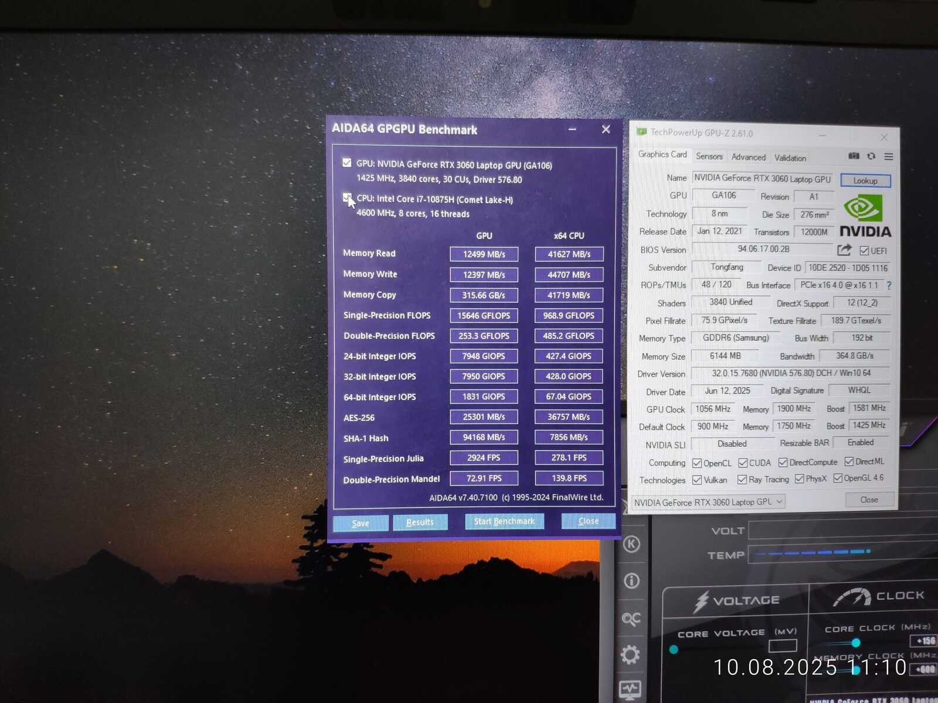This screenshot has height=703, width=938.
Task: Click the Lookup button in GPU-Z
Action: click(x=865, y=180)
